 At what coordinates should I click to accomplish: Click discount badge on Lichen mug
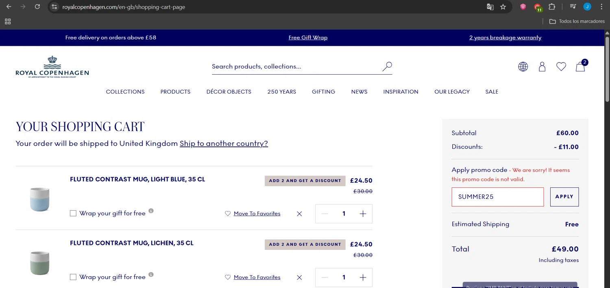pyautogui.click(x=305, y=244)
